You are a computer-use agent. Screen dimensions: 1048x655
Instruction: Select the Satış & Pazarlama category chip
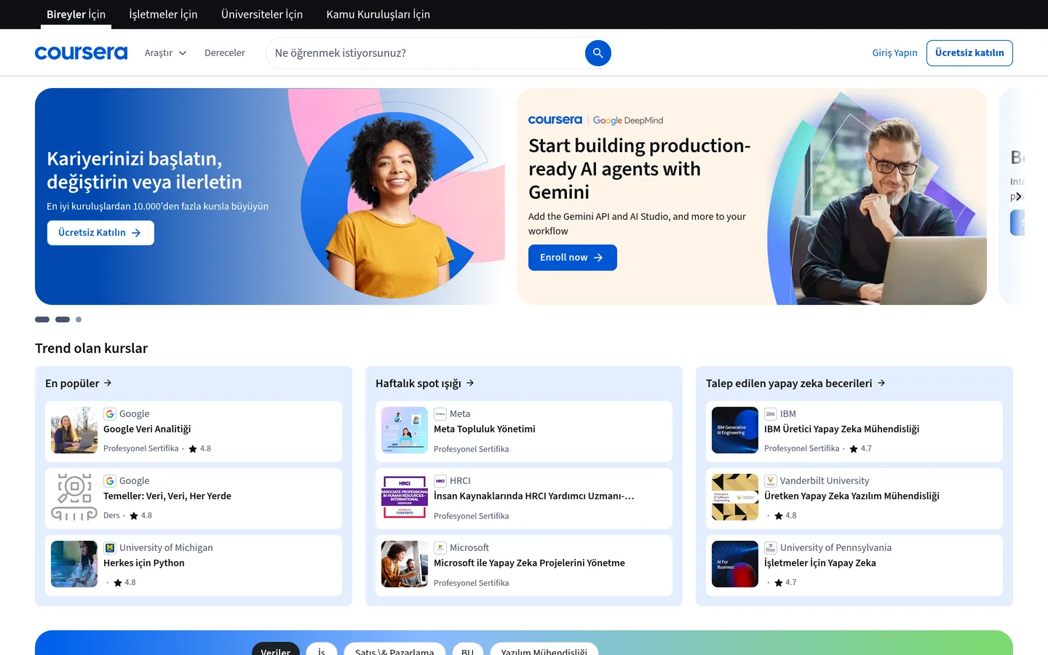[394, 650]
